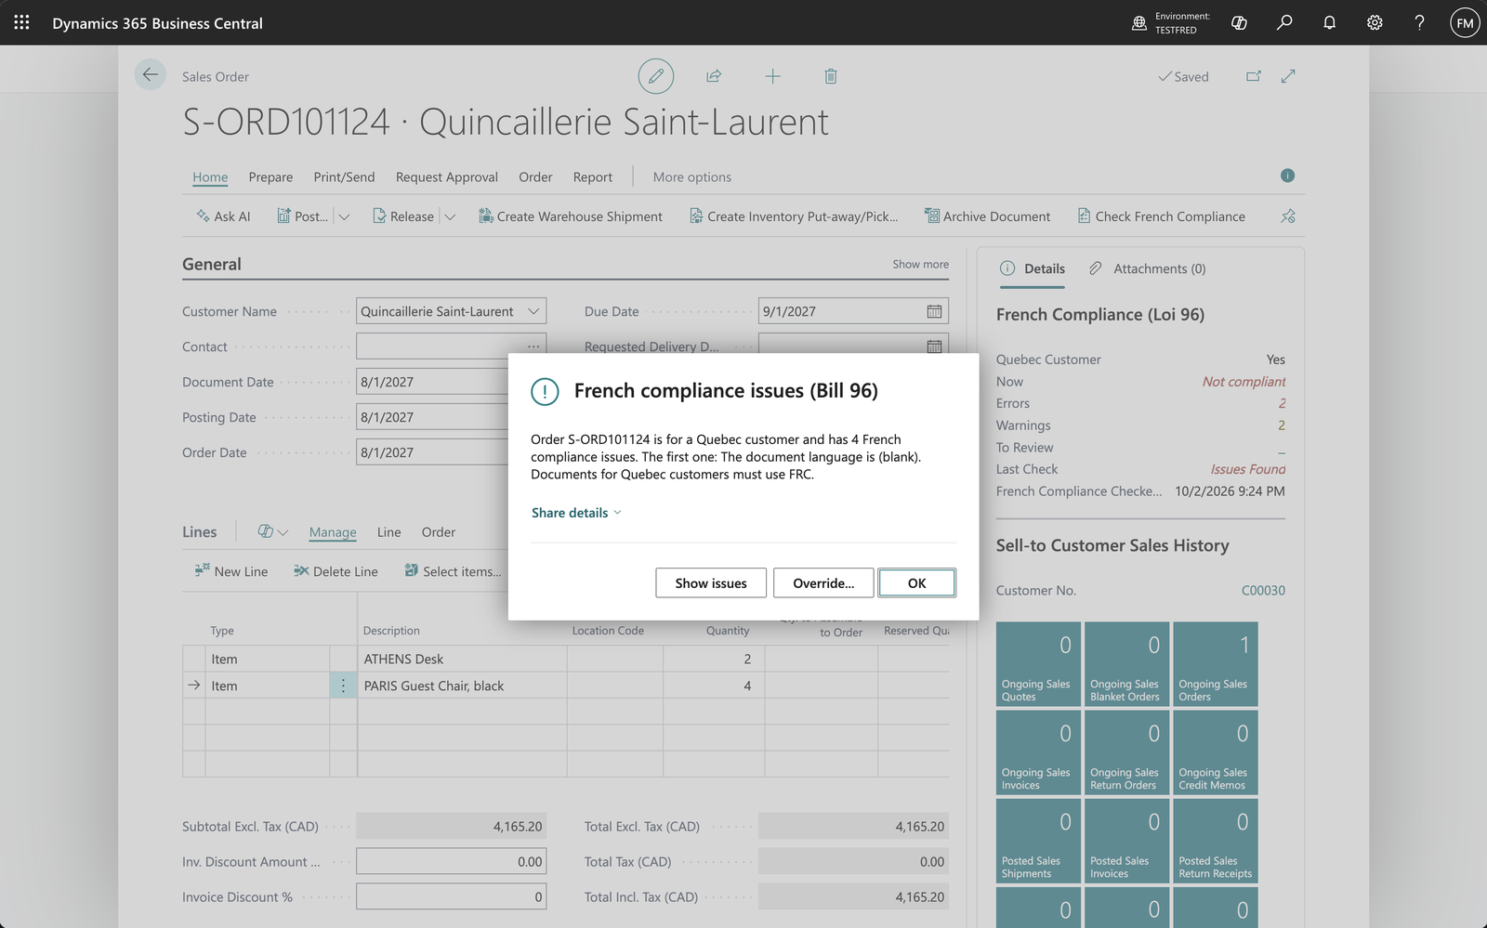The image size is (1487, 928).
Task: Click New Line in Lines
Action: point(231,571)
